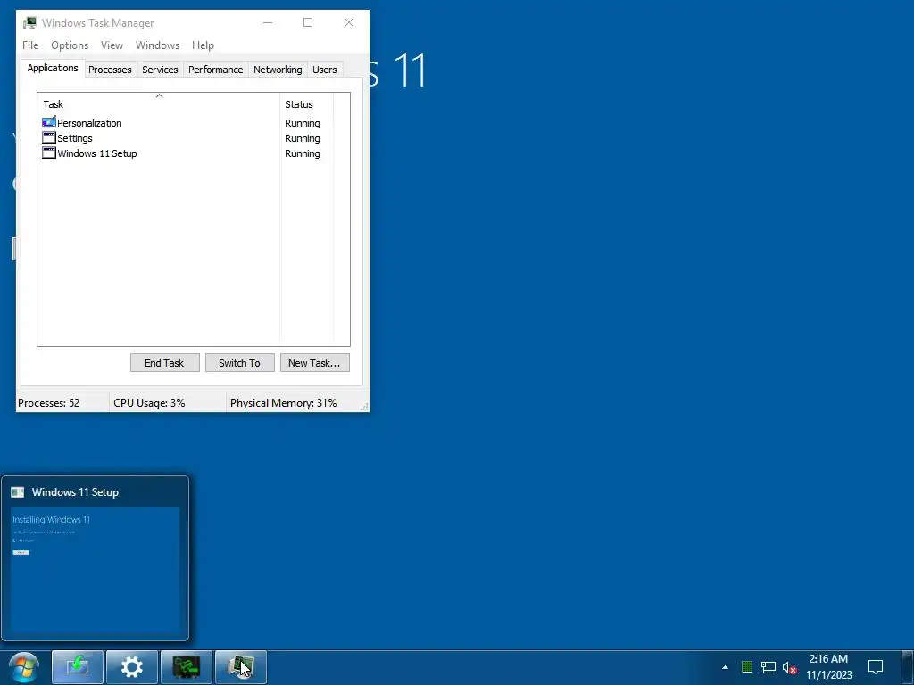Image resolution: width=914 pixels, height=685 pixels.
Task: Switch to the Users tab
Action: [x=324, y=70]
